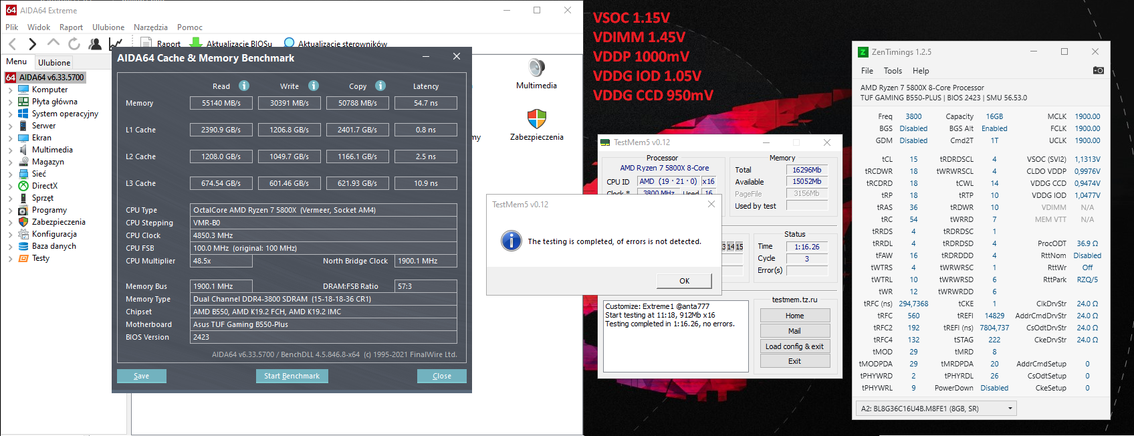Click Start Benchmark button
This screenshot has height=436, width=1134.
tap(292, 376)
